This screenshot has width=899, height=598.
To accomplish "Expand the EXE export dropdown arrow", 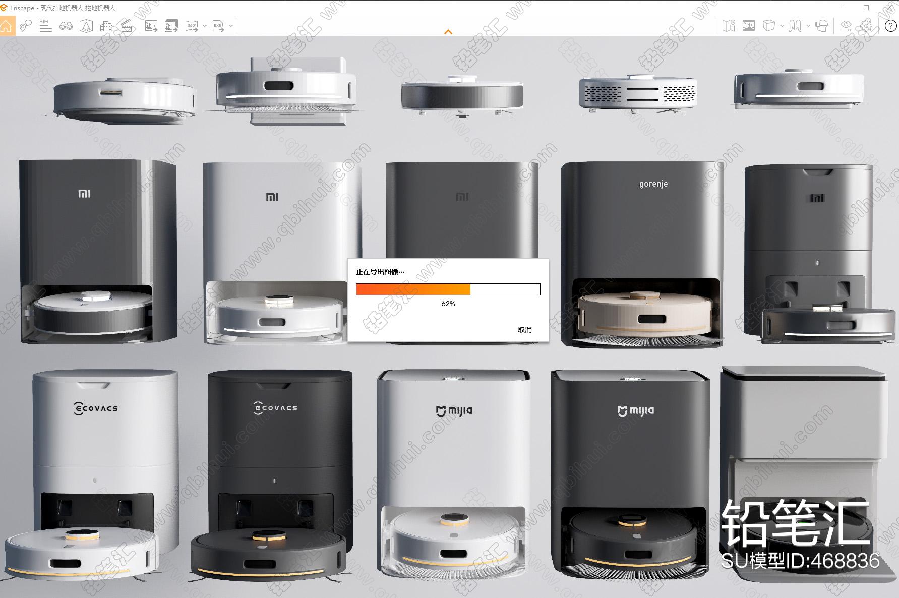I will click(x=231, y=26).
